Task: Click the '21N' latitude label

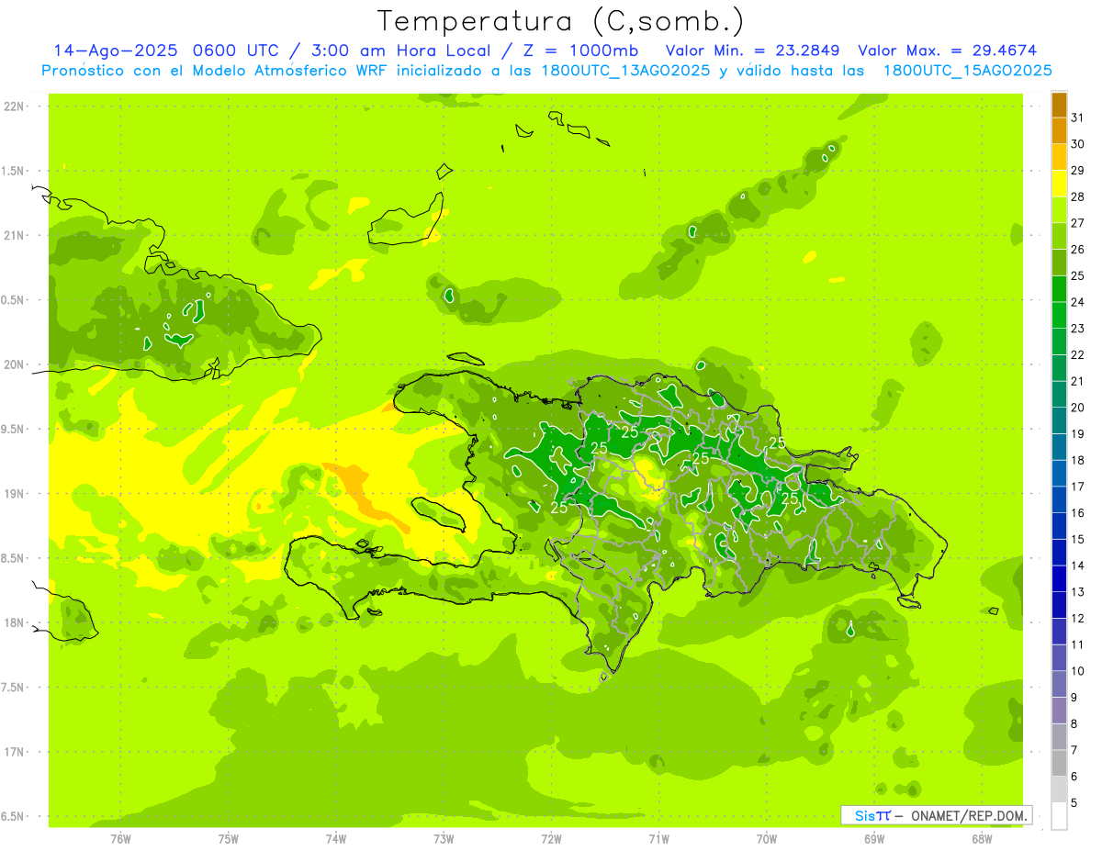Action: click(15, 236)
